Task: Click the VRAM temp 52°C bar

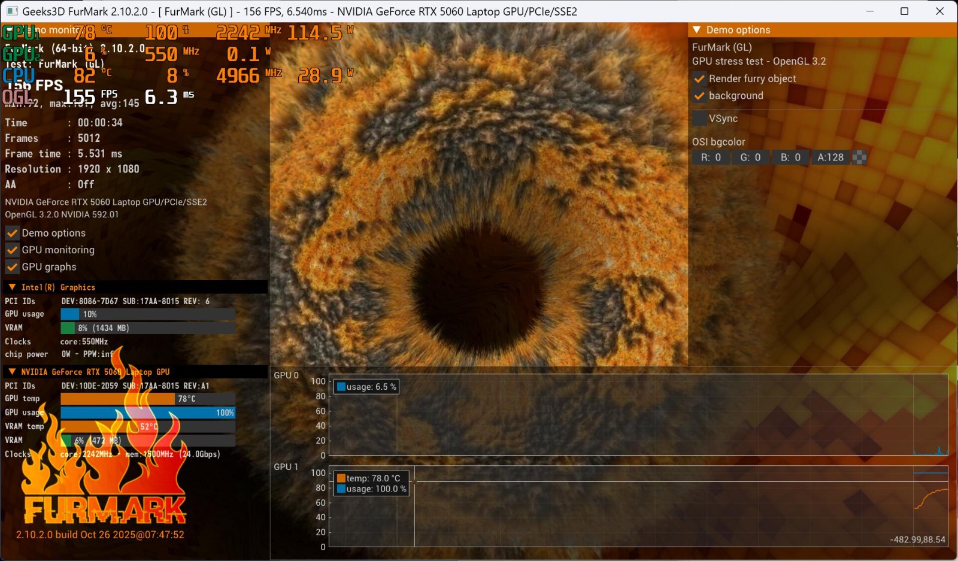Action: coord(148,427)
